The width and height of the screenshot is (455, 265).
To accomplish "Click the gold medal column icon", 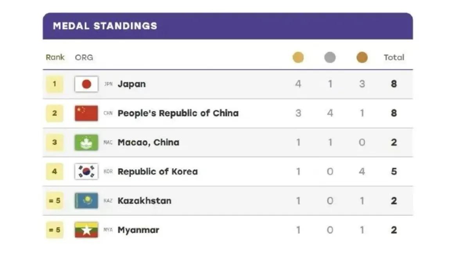I will (x=298, y=57).
